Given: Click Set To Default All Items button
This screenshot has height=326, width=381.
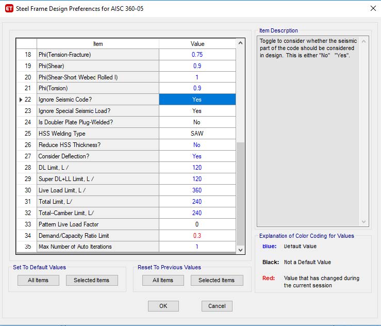Looking at the screenshot, I should click(38, 280).
